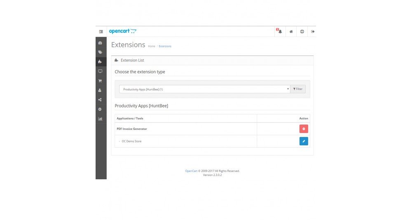Go to the storefront home icon

(291, 32)
